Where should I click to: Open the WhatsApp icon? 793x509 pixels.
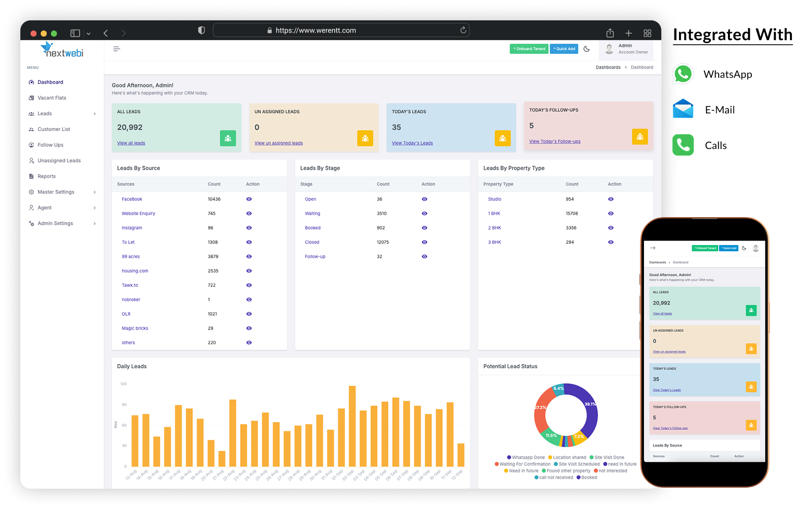(683, 74)
